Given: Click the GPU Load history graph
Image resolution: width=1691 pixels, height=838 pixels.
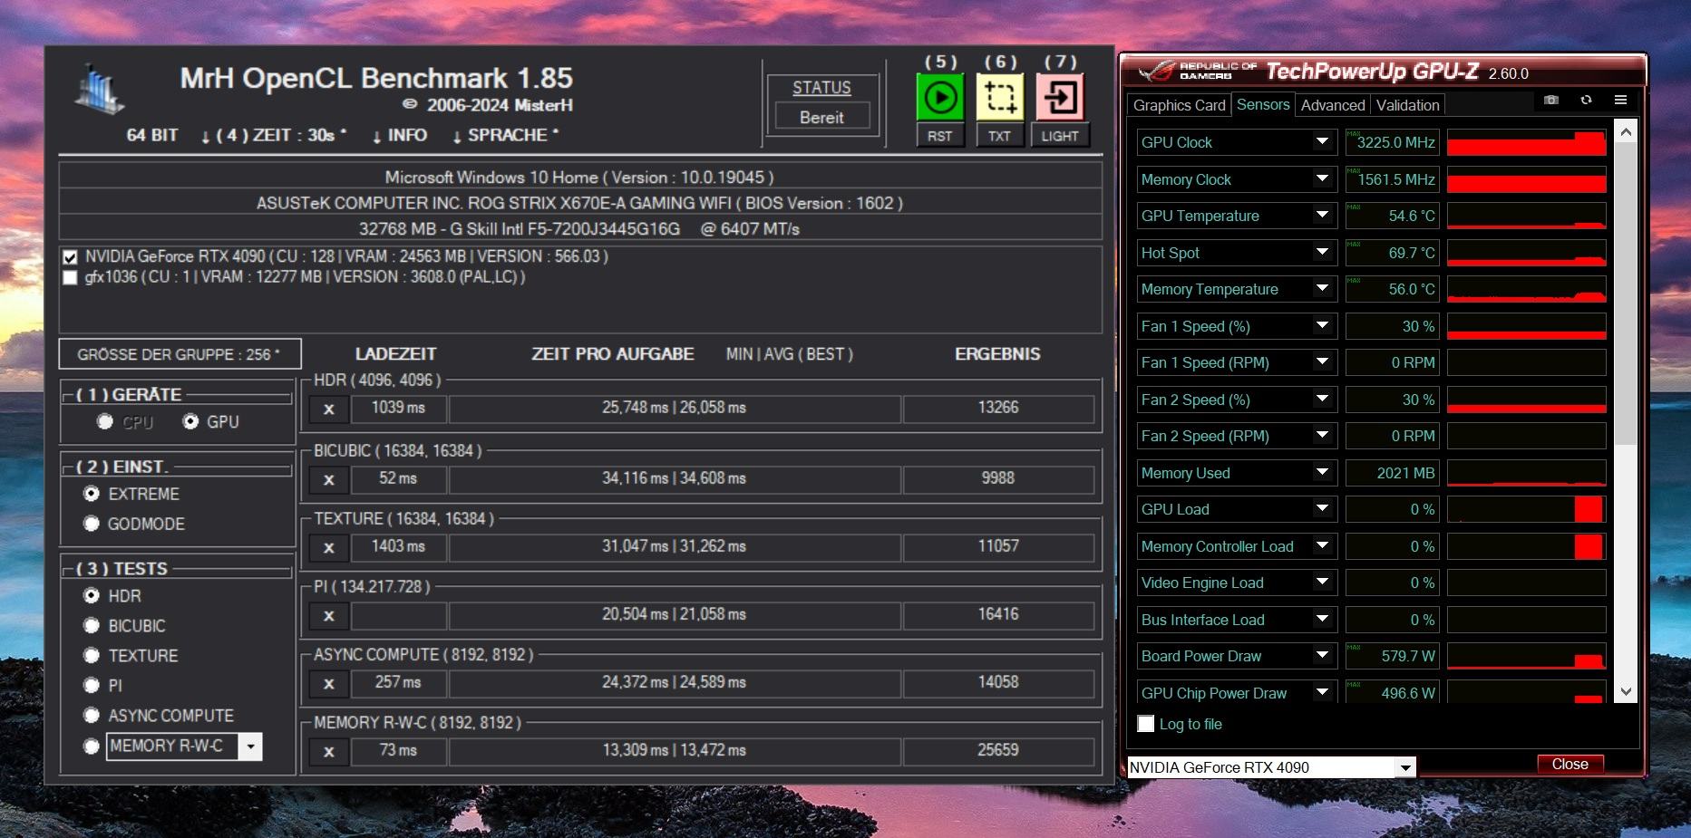Looking at the screenshot, I should [1527, 509].
